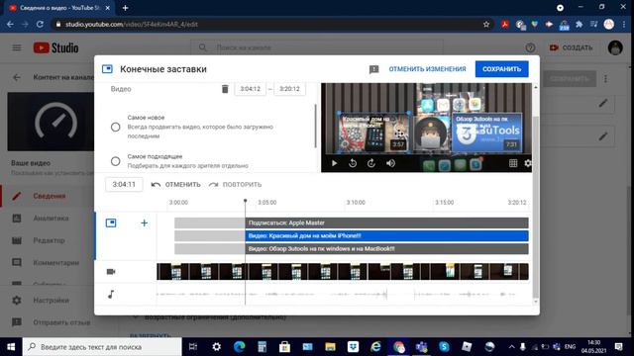Open Microsoft Edge from the taskbar
Viewport: 634px width, 356px height.
pos(239,347)
